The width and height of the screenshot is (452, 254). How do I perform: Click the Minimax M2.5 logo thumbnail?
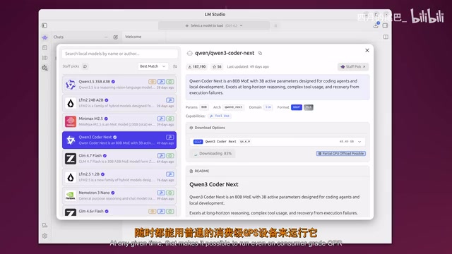click(x=71, y=121)
